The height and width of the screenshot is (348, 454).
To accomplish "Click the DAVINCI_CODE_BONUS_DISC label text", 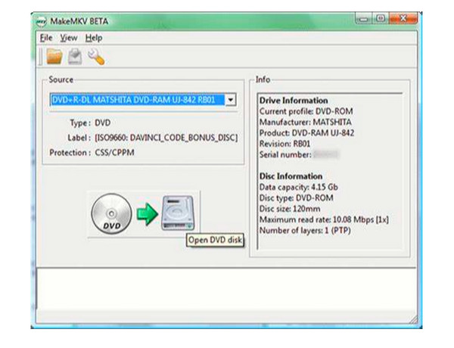I will click(166, 138).
